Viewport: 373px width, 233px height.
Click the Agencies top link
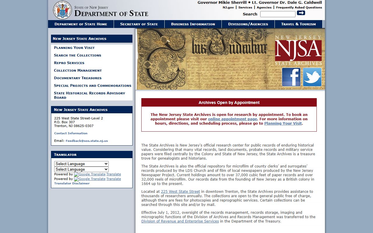coord(264,8)
